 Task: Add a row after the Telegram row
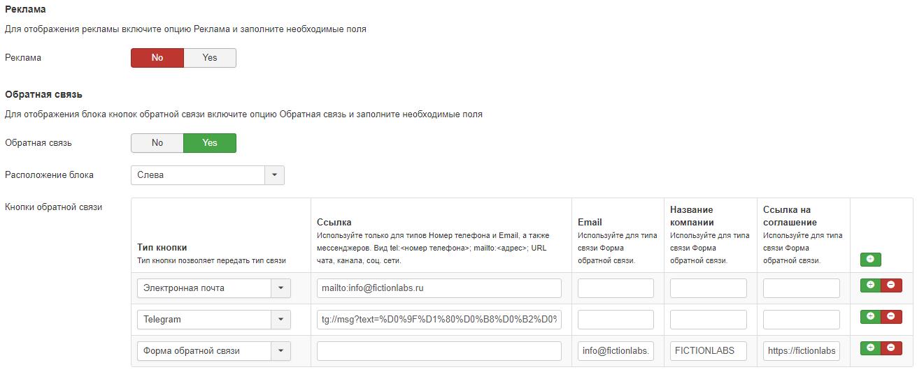870,316
